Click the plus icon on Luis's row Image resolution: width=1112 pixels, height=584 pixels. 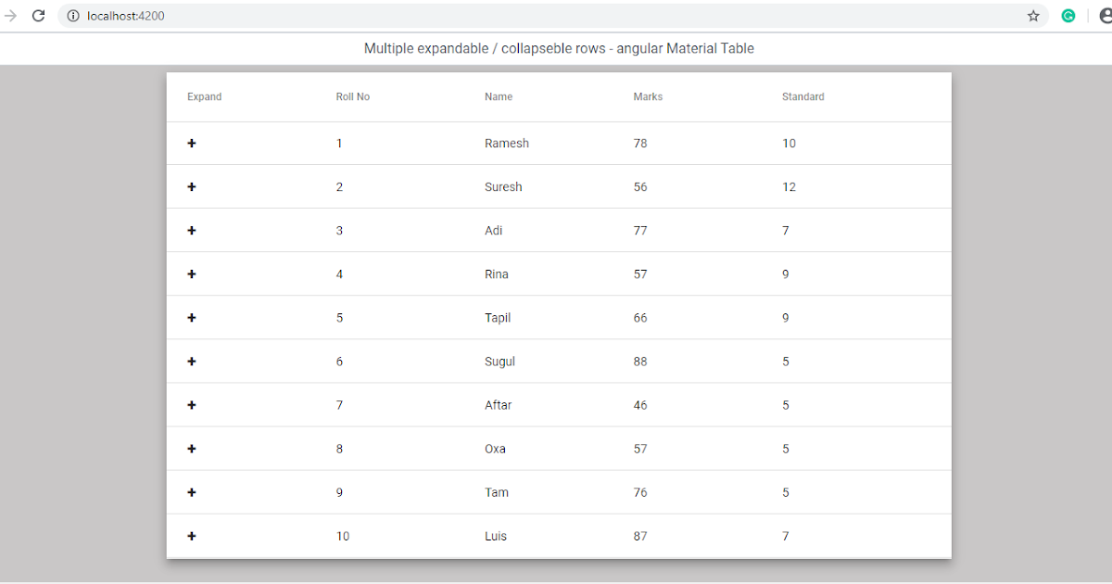coord(192,536)
